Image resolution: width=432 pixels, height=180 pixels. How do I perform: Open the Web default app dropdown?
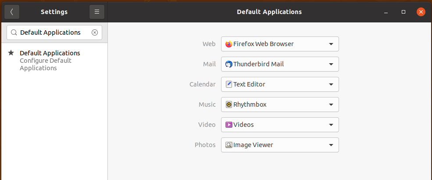coord(280,44)
